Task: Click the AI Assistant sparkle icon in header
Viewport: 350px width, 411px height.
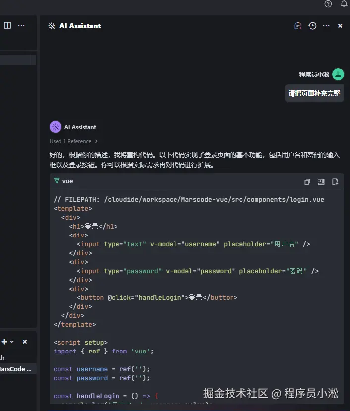Action: coord(52,26)
